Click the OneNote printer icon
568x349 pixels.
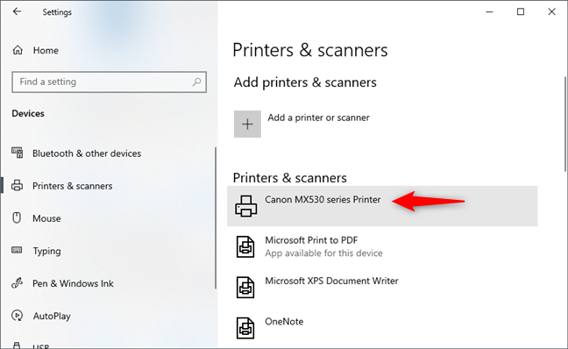(245, 328)
